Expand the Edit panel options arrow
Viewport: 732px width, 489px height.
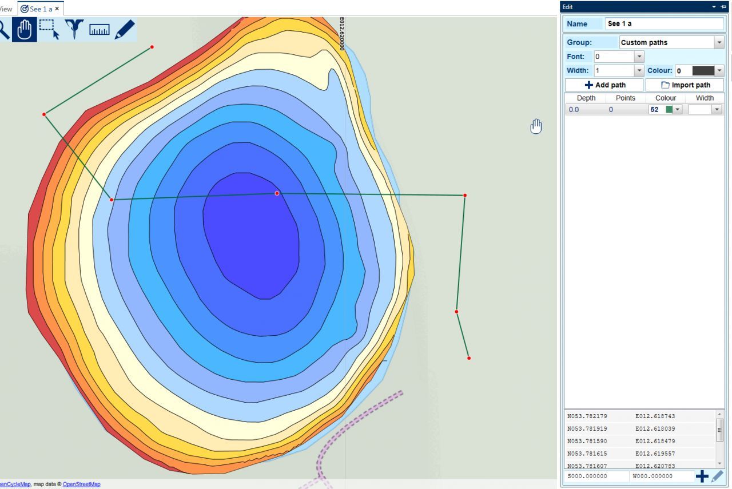[x=714, y=7]
